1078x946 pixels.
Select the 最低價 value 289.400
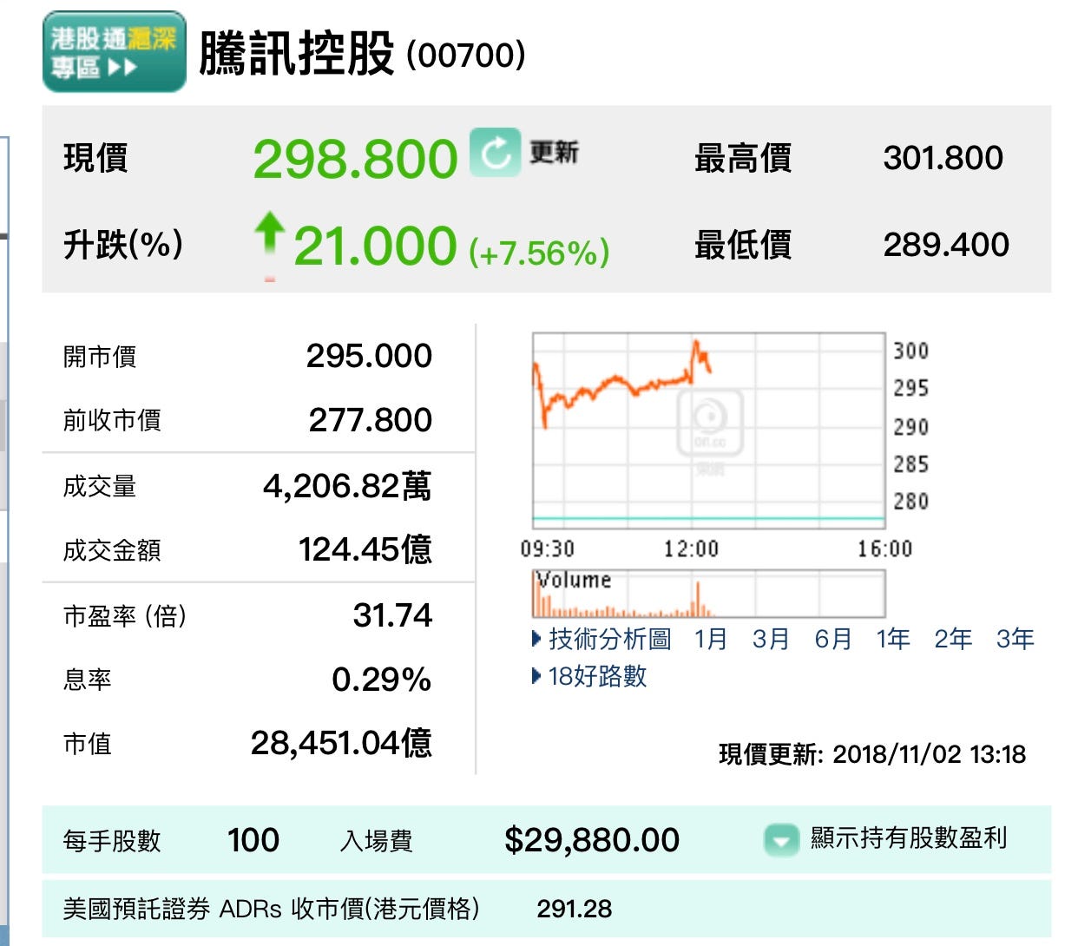pyautogui.click(x=946, y=245)
